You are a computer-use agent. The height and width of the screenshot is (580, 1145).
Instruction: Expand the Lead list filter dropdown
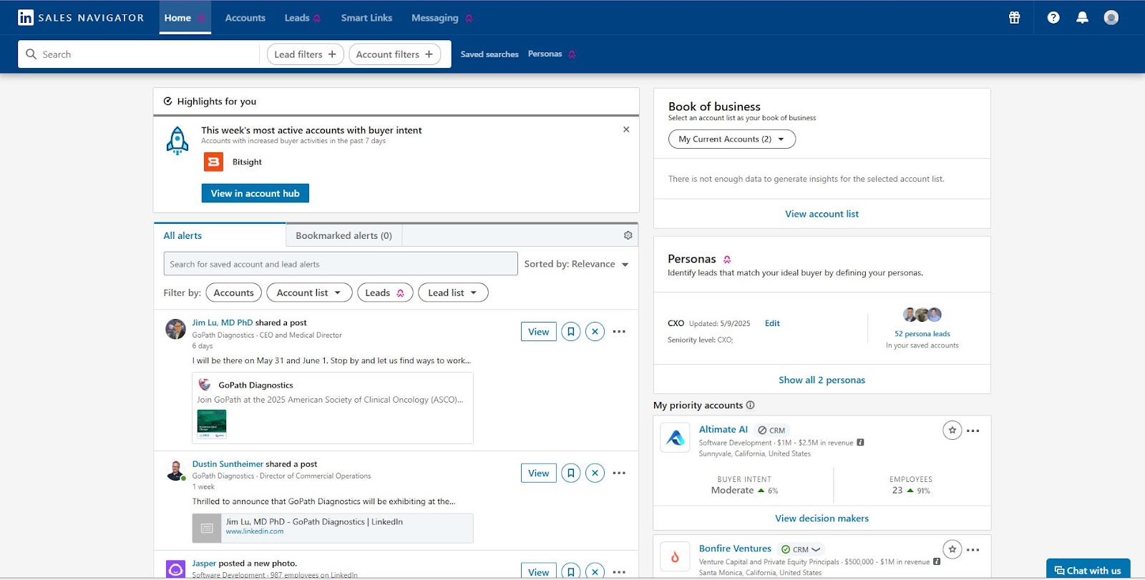pos(453,293)
